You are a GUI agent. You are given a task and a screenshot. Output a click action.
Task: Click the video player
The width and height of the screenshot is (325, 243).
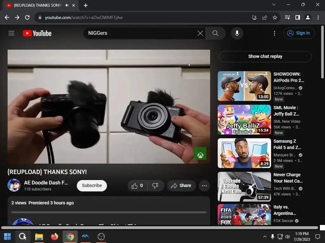point(109,107)
